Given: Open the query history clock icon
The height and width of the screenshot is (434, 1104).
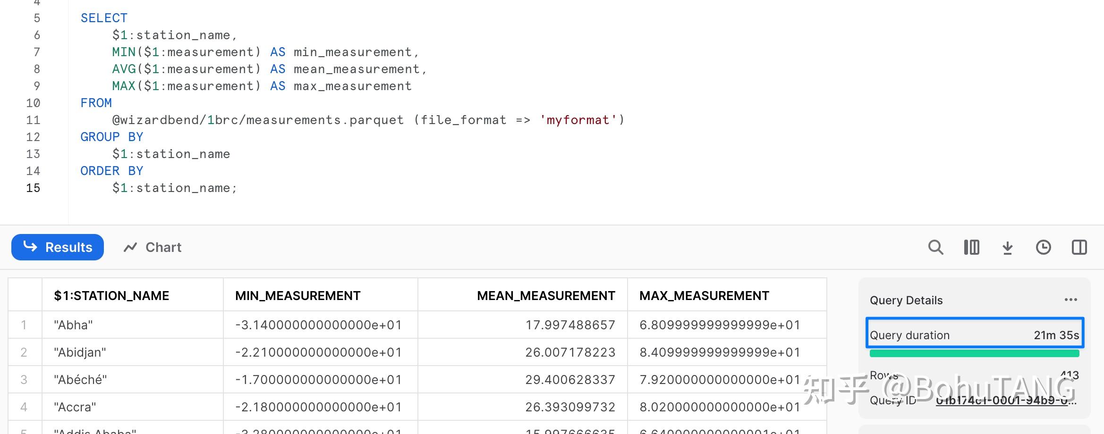Looking at the screenshot, I should tap(1043, 247).
